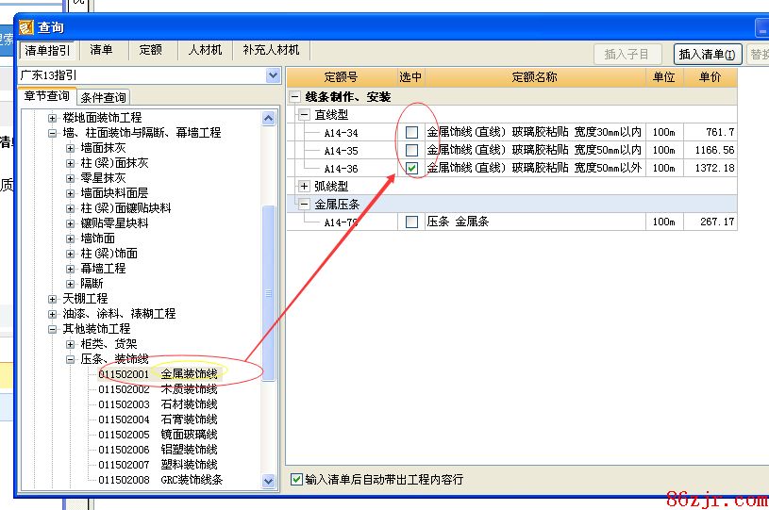Screen dimensions: 769x510
Task: Check the box for quota A14-34
Action: [x=411, y=133]
